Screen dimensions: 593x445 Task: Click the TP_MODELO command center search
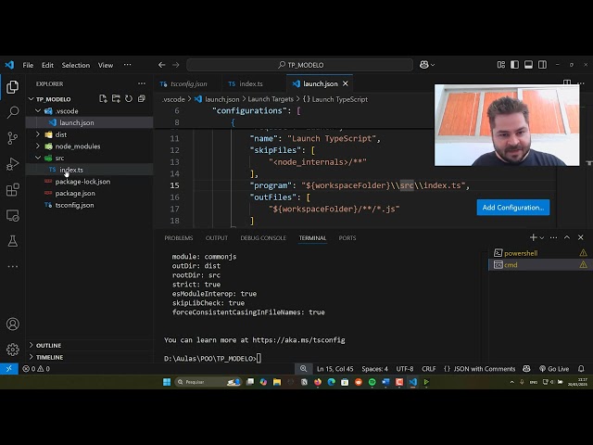click(300, 65)
